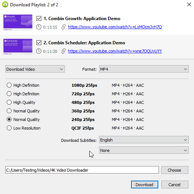Uncheck the Combin Scheduler: Application Demo checkbox
The width and height of the screenshot is (194, 194).
point(39,43)
